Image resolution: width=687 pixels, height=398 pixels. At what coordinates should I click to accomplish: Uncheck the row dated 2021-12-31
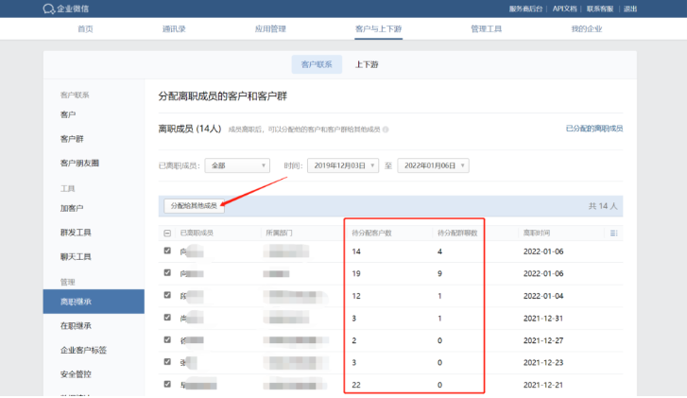point(167,318)
